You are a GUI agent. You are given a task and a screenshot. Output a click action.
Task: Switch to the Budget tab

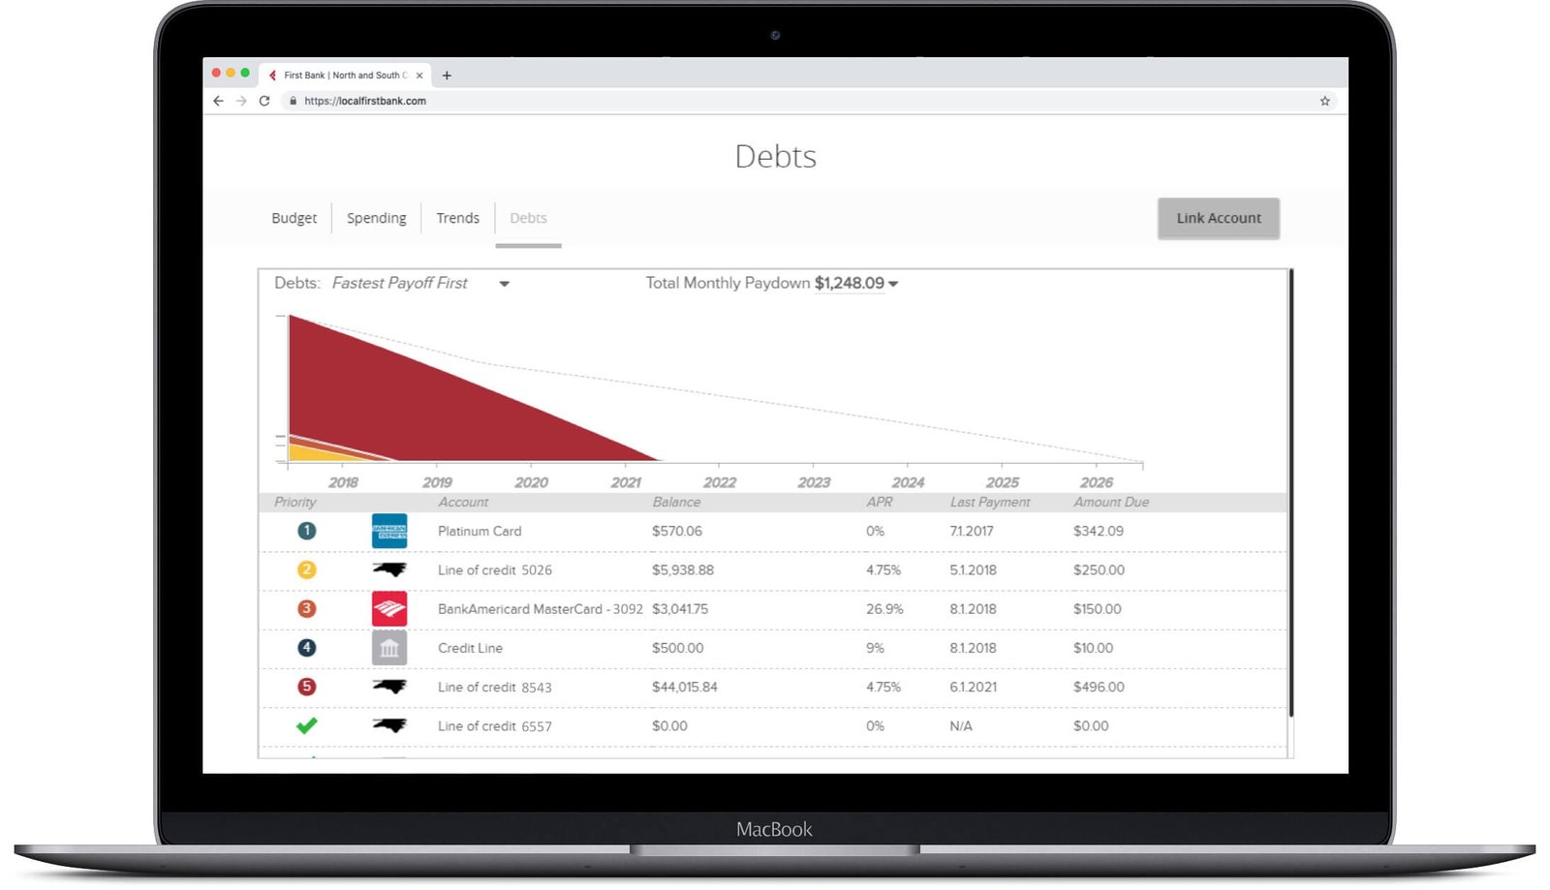(294, 218)
